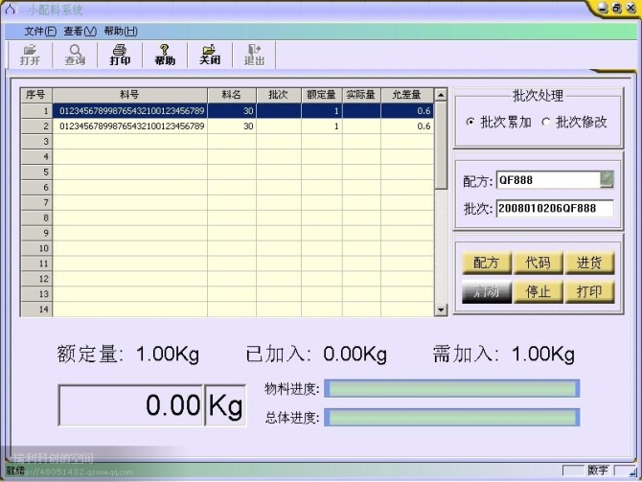Click the 打开 (Open) toolbar icon

point(30,55)
